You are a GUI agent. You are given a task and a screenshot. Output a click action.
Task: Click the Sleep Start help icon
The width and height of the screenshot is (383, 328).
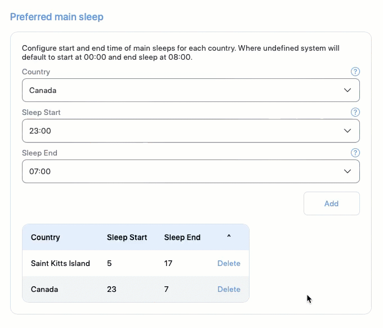[x=355, y=112]
